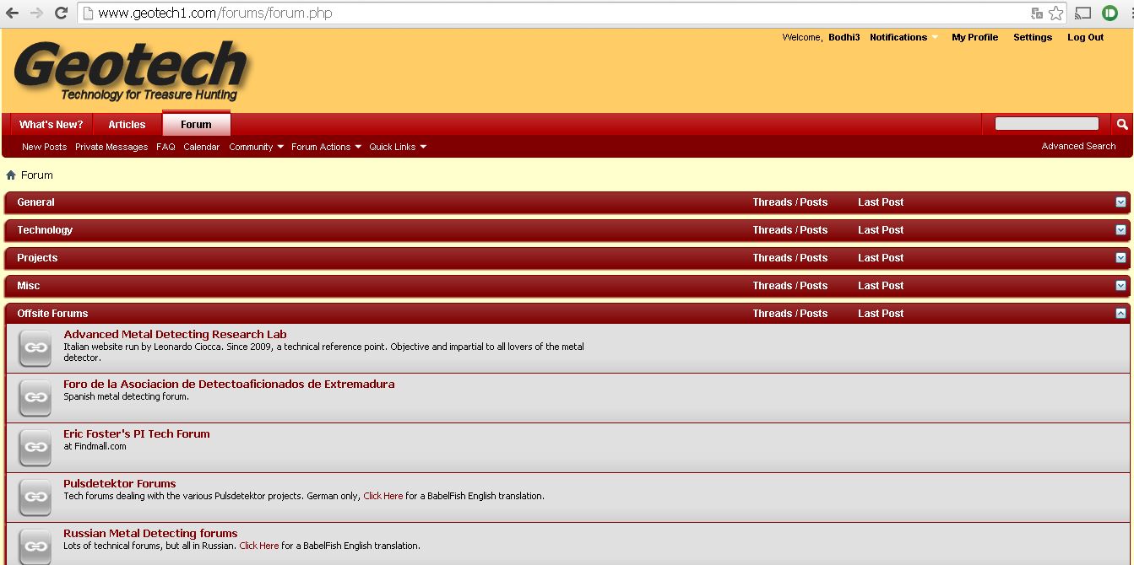Open Advanced Metal Detecting Research Lab forum
The width and height of the screenshot is (1134, 565).
[175, 335]
